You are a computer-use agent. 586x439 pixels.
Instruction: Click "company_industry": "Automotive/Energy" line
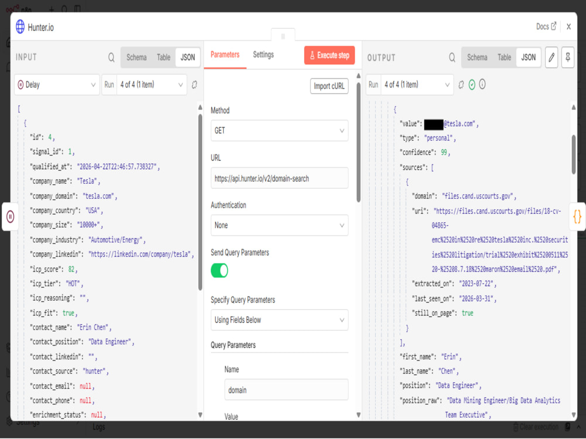pyautogui.click(x=88, y=240)
